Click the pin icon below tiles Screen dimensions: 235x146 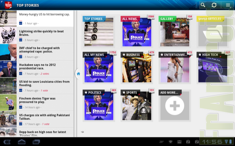(82, 132)
